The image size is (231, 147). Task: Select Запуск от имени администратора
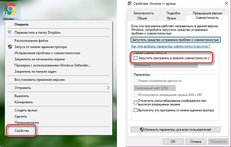point(58,47)
